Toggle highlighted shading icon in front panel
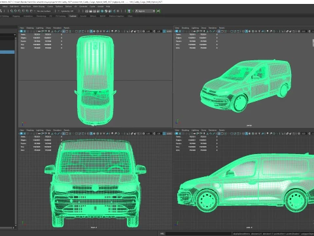314x236 pixels. pos(91,134)
